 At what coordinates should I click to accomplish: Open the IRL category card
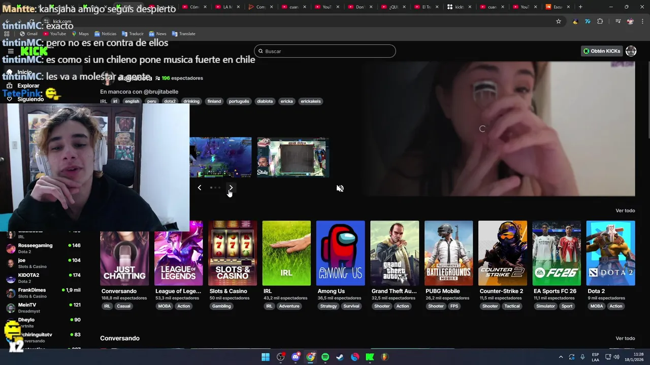pyautogui.click(x=286, y=253)
